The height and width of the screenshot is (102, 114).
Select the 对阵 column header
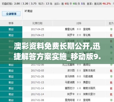(x=79, y=23)
